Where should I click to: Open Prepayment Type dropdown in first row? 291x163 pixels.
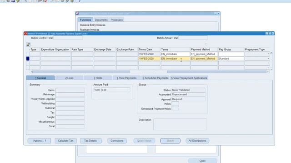[268, 54]
